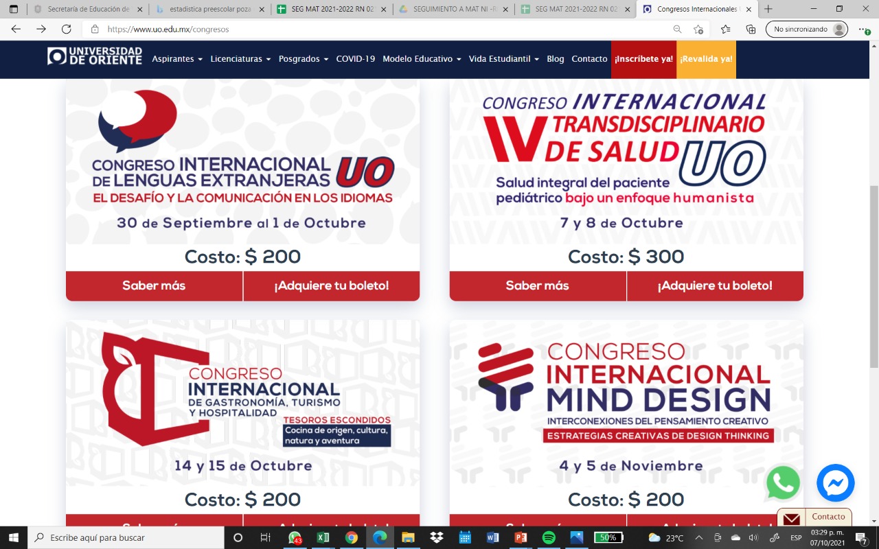This screenshot has height=549, width=879.
Task: Open the Collections icon in Edge toolbar
Action: pyautogui.click(x=751, y=30)
